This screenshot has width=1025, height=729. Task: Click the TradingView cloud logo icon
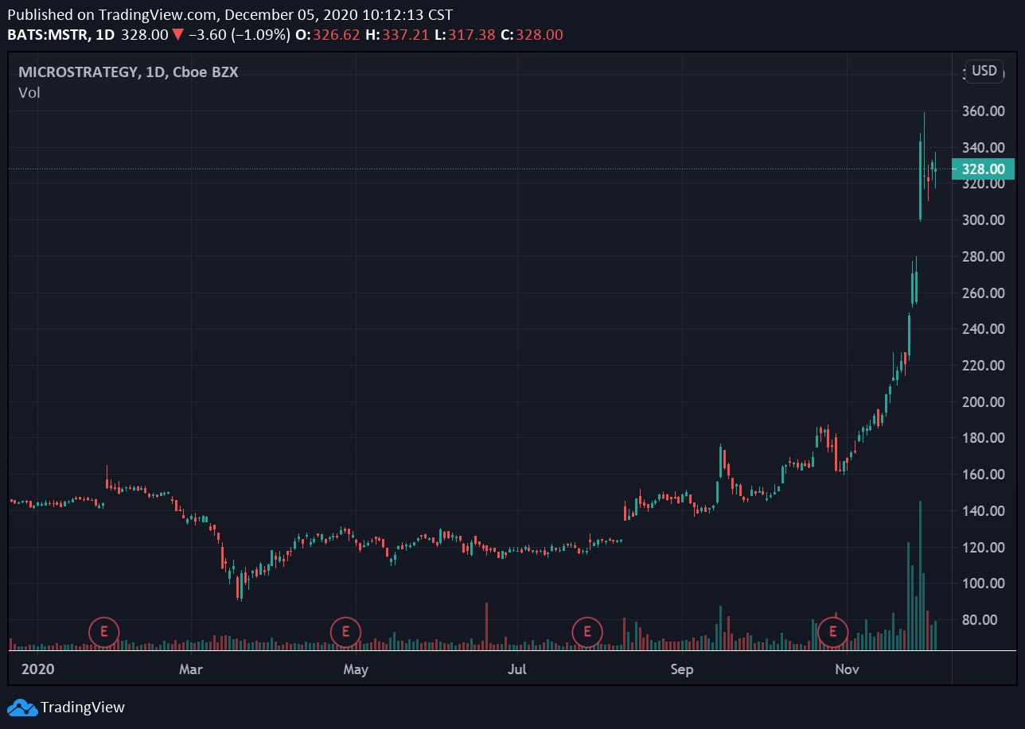(22, 707)
